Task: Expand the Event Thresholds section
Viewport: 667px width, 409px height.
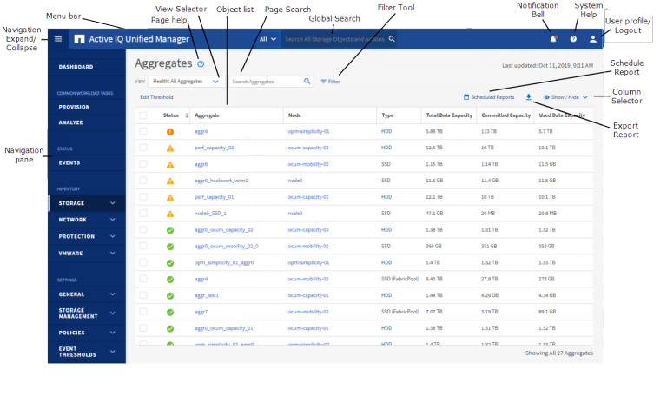Action: (87, 352)
